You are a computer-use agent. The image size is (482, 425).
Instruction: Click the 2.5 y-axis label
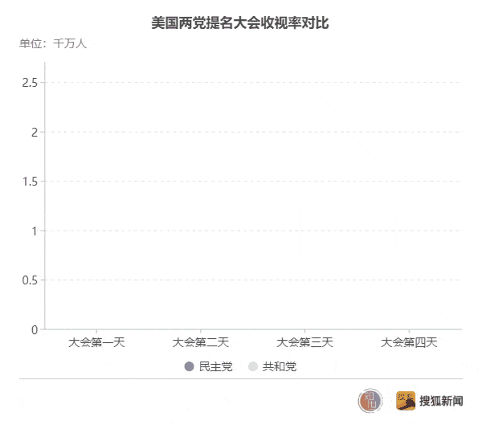point(30,83)
